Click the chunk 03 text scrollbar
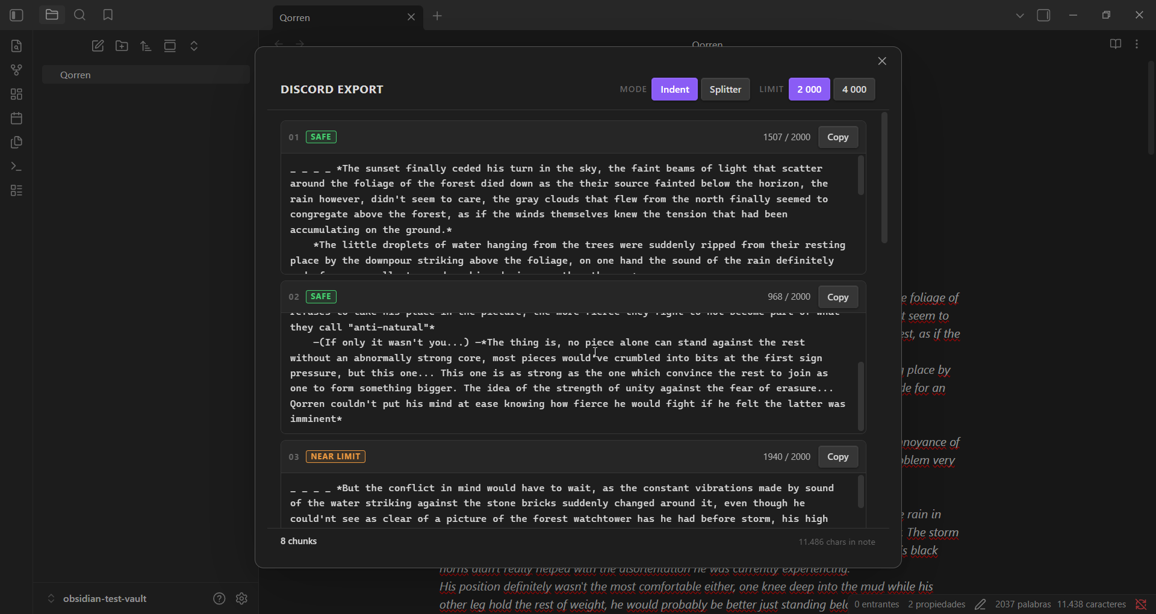 [861, 491]
